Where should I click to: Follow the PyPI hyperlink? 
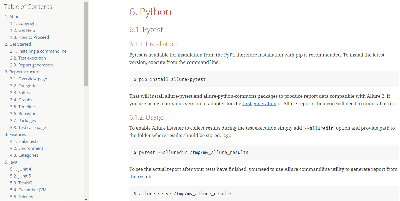pos(229,55)
